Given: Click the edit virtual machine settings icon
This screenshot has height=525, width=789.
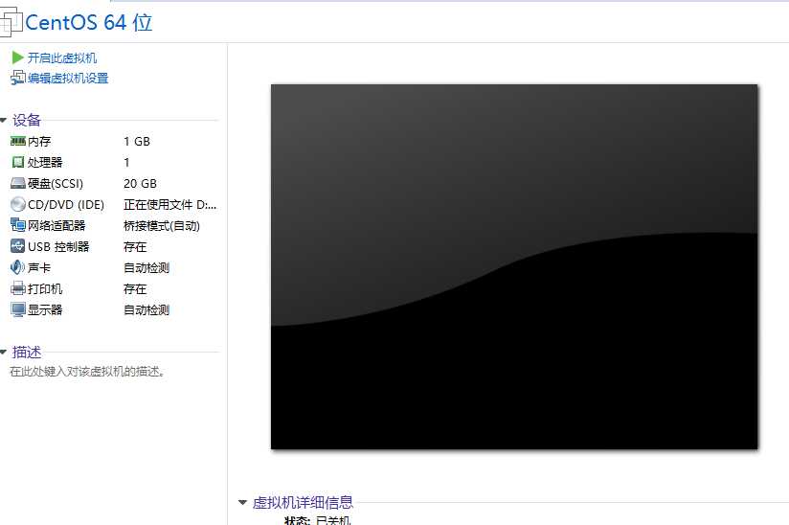Looking at the screenshot, I should (17, 78).
